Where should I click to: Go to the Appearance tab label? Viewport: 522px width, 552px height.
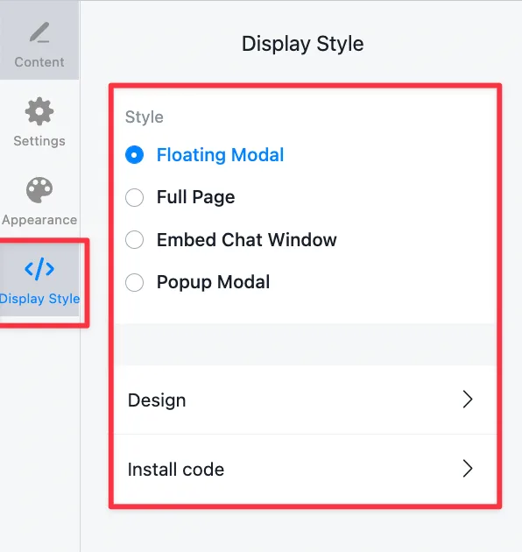39,220
